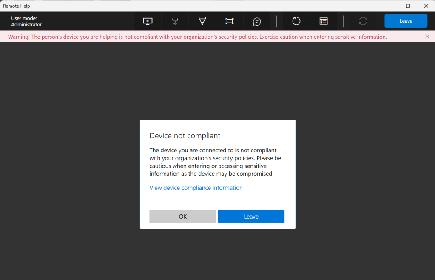Click OK in the compliance dialog

(183, 217)
